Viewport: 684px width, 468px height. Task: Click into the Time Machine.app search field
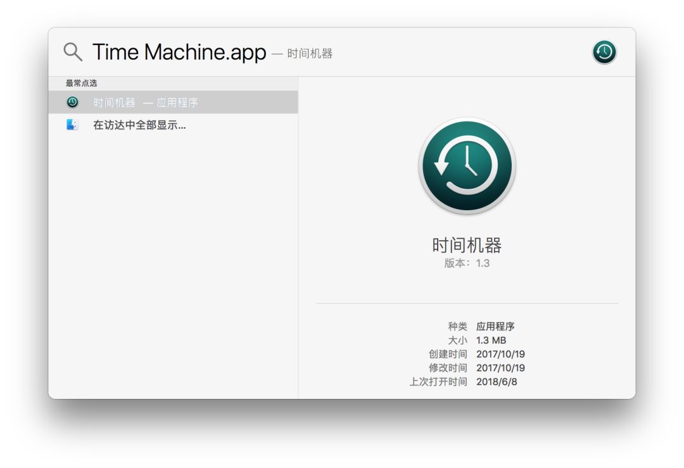179,53
